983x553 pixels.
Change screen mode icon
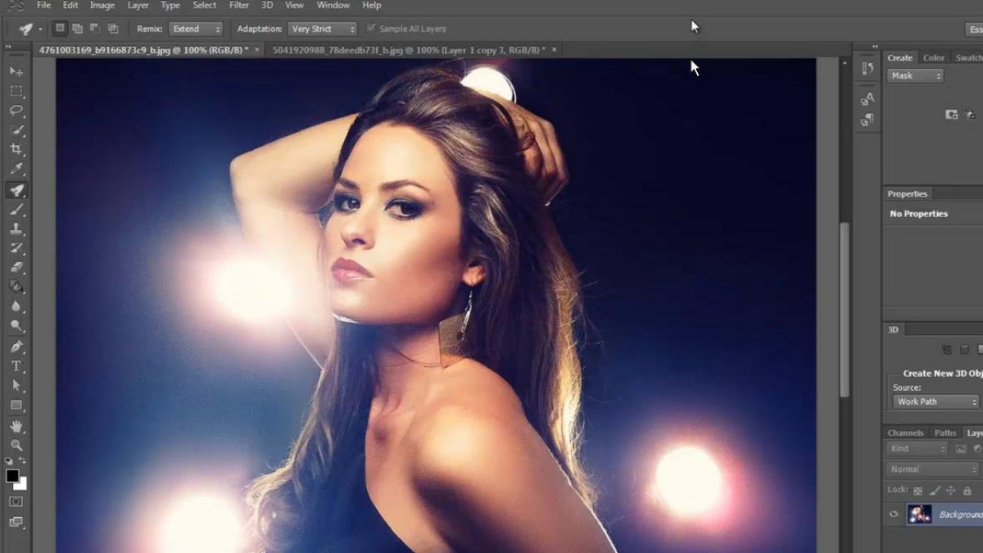point(16,521)
